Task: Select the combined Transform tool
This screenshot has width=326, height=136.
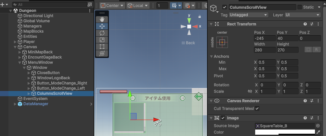Action: click(x=102, y=53)
